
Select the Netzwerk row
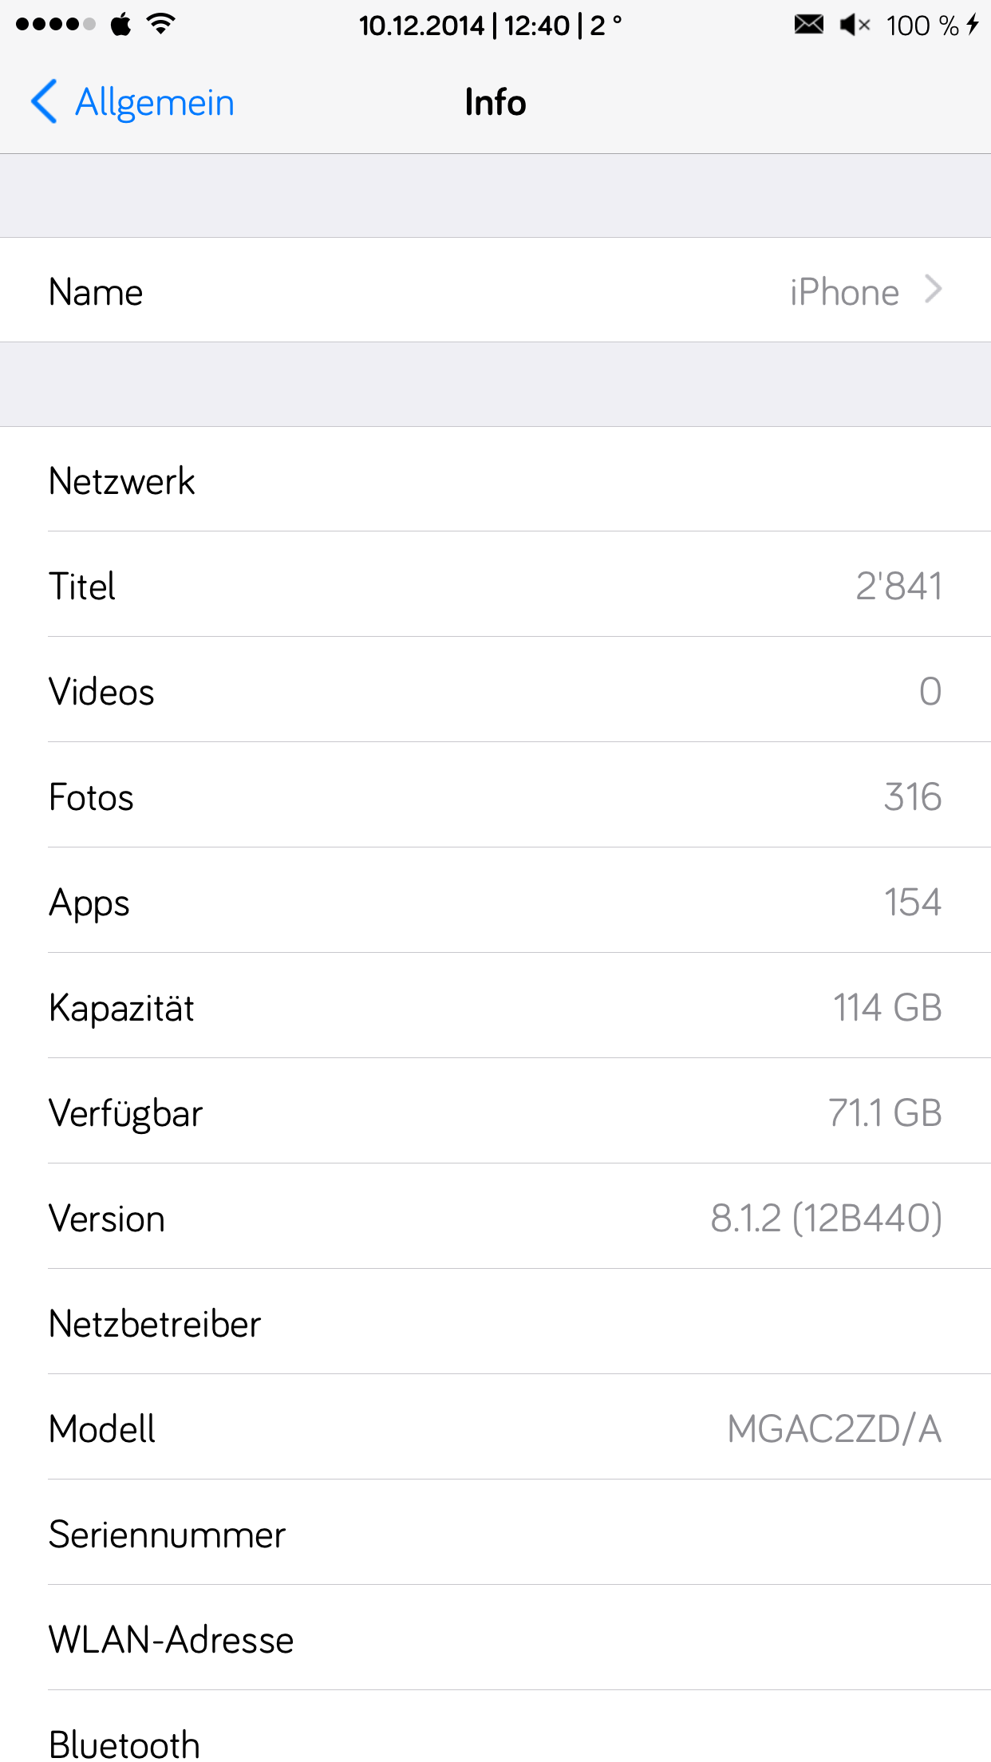tap(495, 480)
